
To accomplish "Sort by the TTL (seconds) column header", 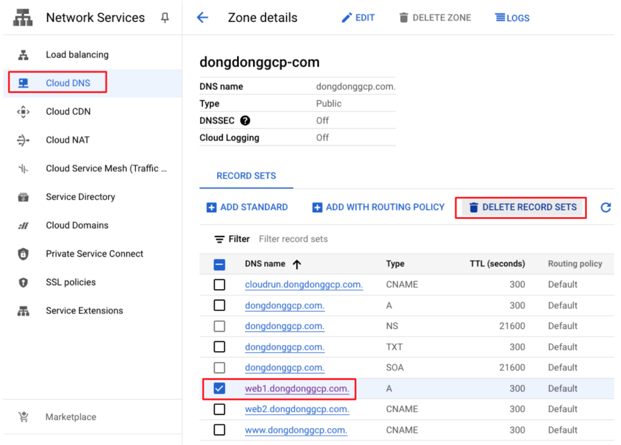I will click(x=497, y=264).
